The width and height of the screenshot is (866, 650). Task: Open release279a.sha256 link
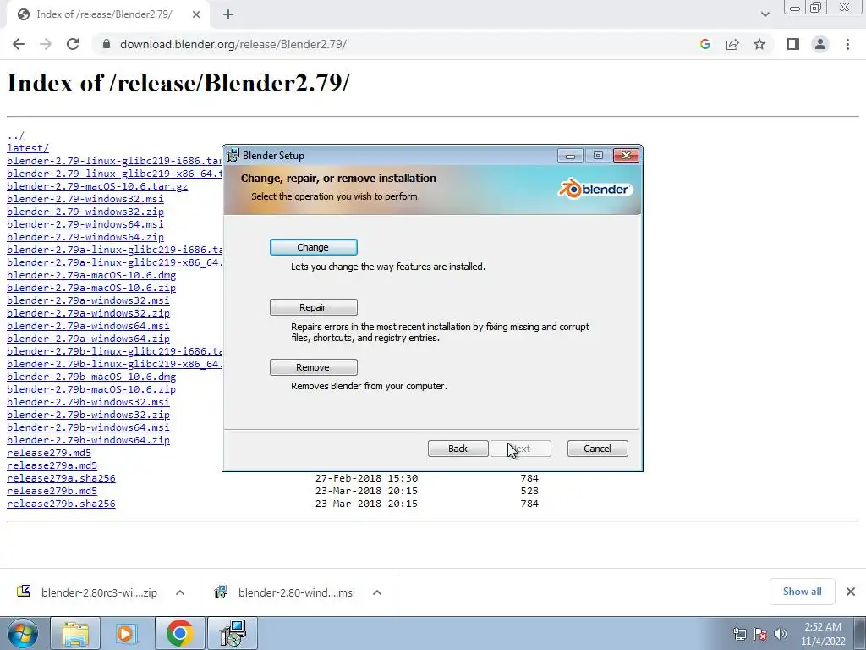[x=61, y=479]
